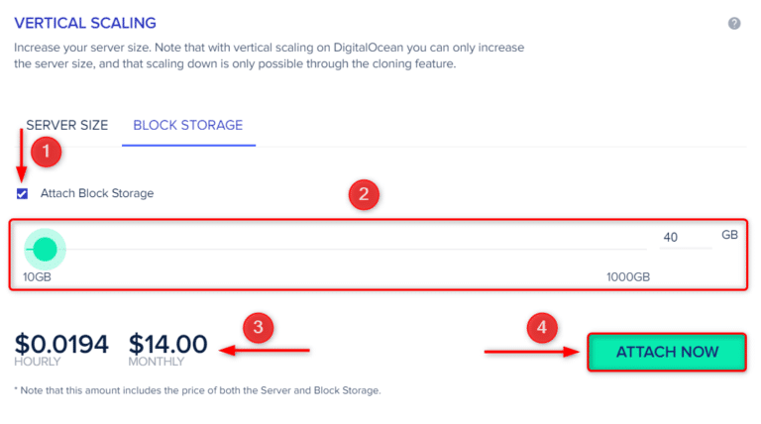Click the green storage slider handle
Image resolution: width=761 pixels, height=424 pixels.
point(45,249)
